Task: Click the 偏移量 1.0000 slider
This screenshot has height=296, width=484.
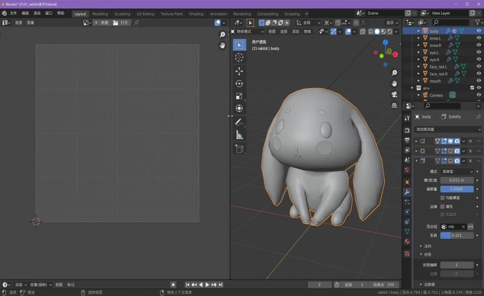Action: pos(457,189)
